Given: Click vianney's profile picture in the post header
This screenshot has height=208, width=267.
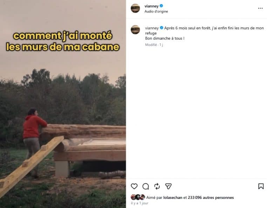Looking at the screenshot, I should coord(135,8).
